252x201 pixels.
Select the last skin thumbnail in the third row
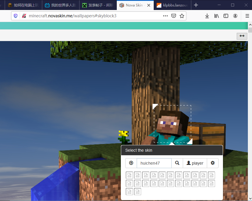point(138,192)
